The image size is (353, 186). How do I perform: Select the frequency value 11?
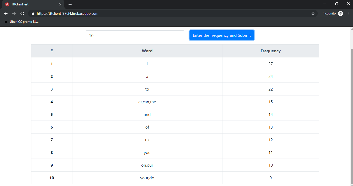coord(270,152)
